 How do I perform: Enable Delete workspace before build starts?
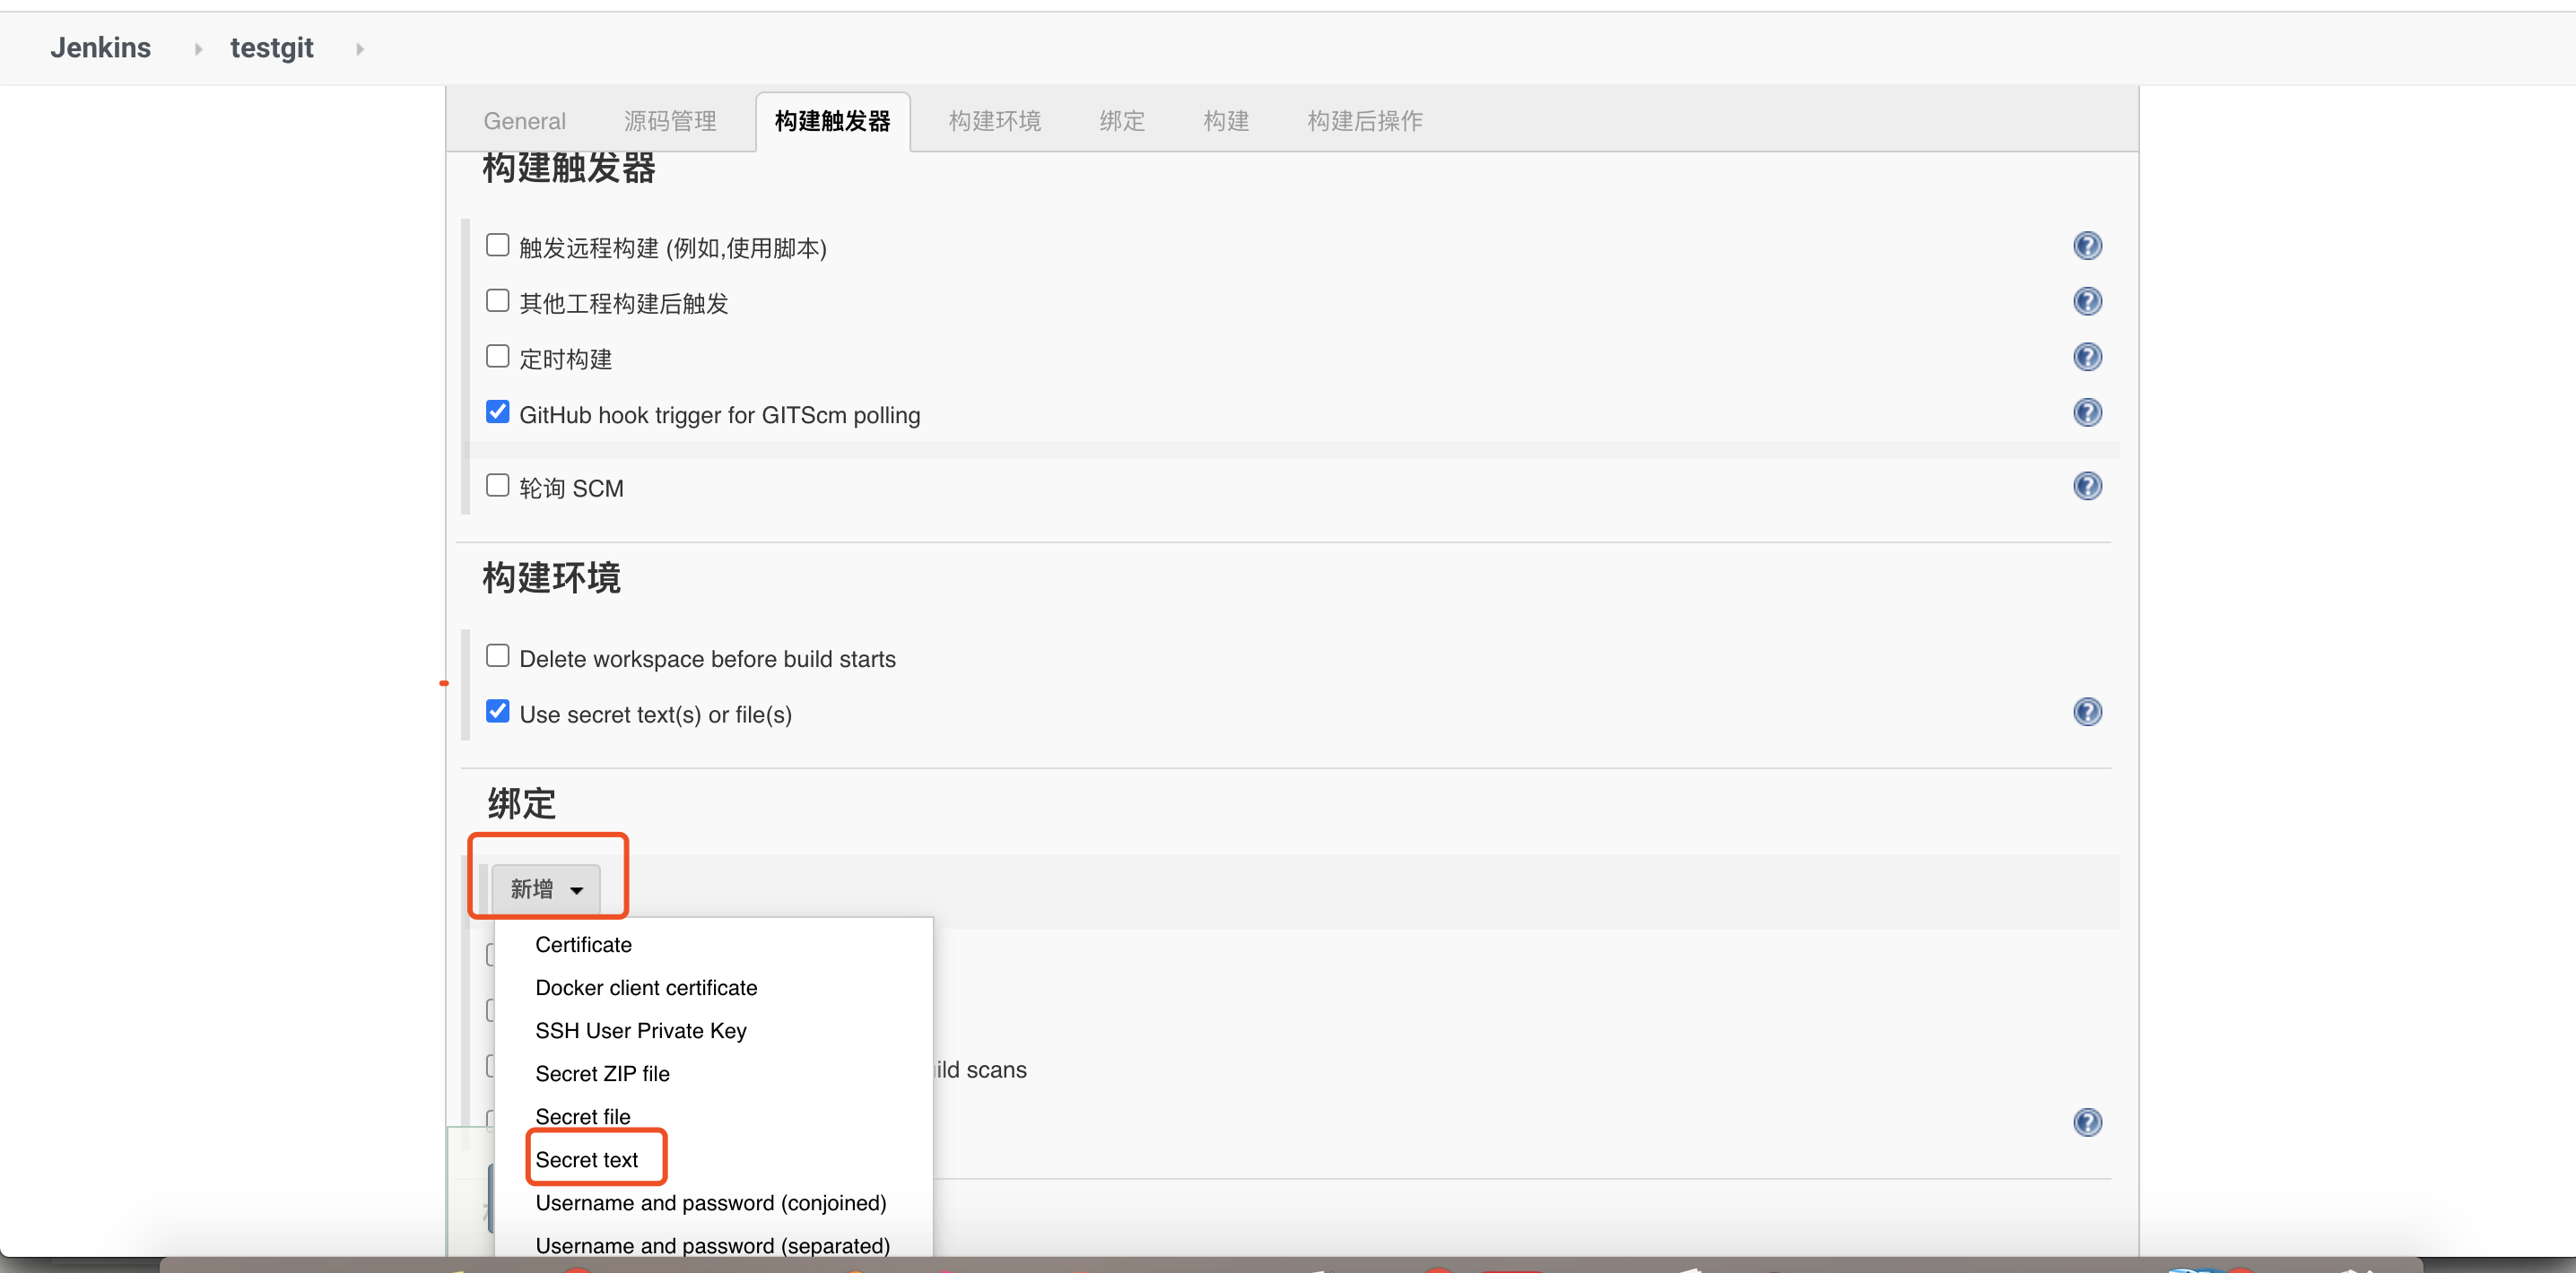[497, 656]
